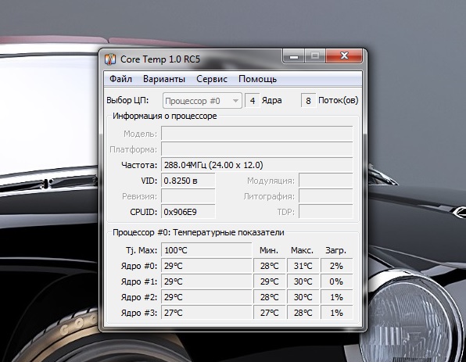Viewport: 466px width, 362px height.
Task: Click Ядро #2 maximum temperature 30°C
Action: 303,297
